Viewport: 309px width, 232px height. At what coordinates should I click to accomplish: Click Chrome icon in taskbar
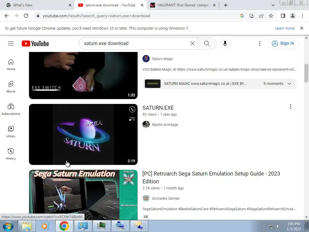point(64,226)
